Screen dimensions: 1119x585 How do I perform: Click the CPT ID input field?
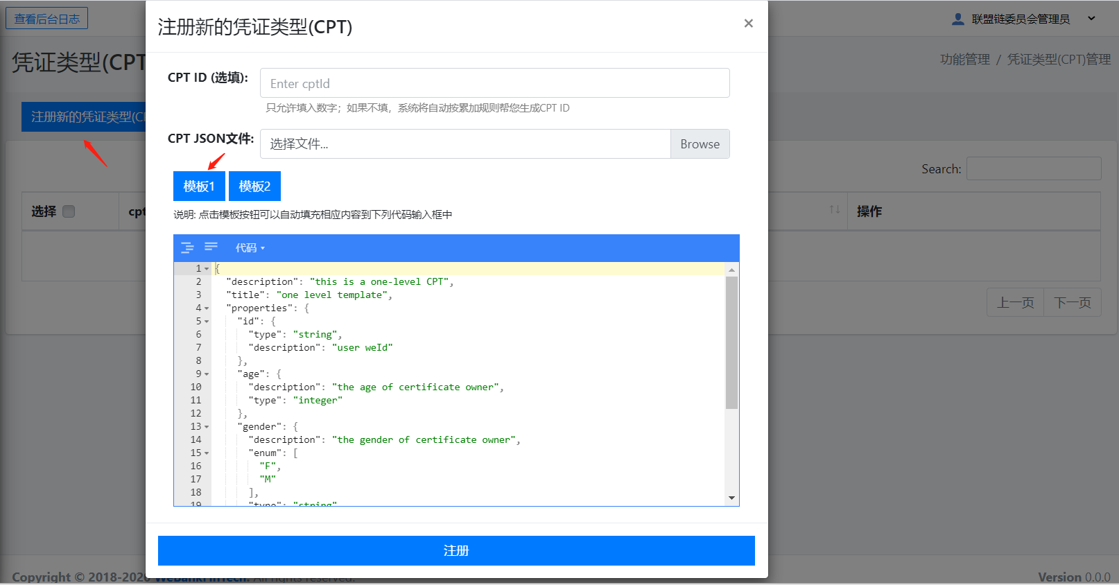(x=494, y=83)
